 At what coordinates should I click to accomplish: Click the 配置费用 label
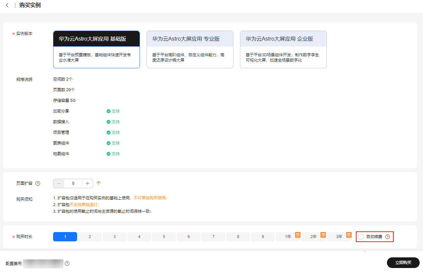14,263
